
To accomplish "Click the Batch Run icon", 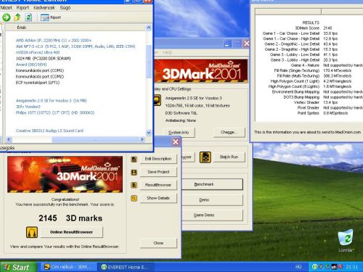I will (x=205, y=157).
